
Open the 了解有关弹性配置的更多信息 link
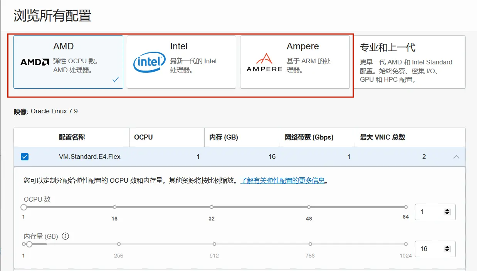pyautogui.click(x=283, y=180)
